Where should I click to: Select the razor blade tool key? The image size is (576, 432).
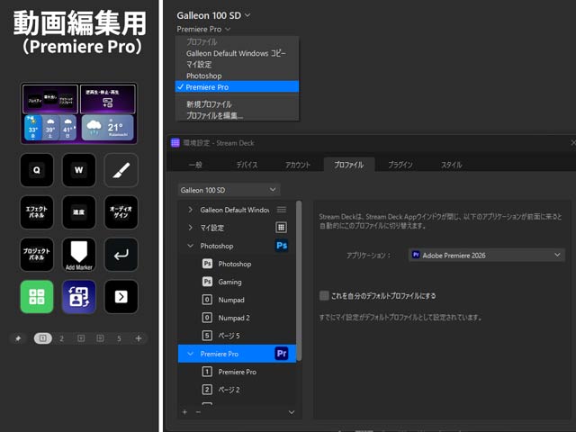[121, 170]
